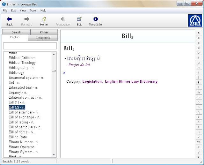204x165 pixels.
Task: Jump to letter 'b' in alphabet index
Action: [x=199, y=38]
